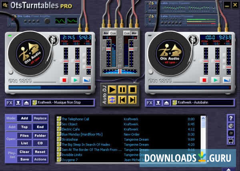Play the left deck with green button
This screenshot has width=240, height=171.
coord(76,80)
